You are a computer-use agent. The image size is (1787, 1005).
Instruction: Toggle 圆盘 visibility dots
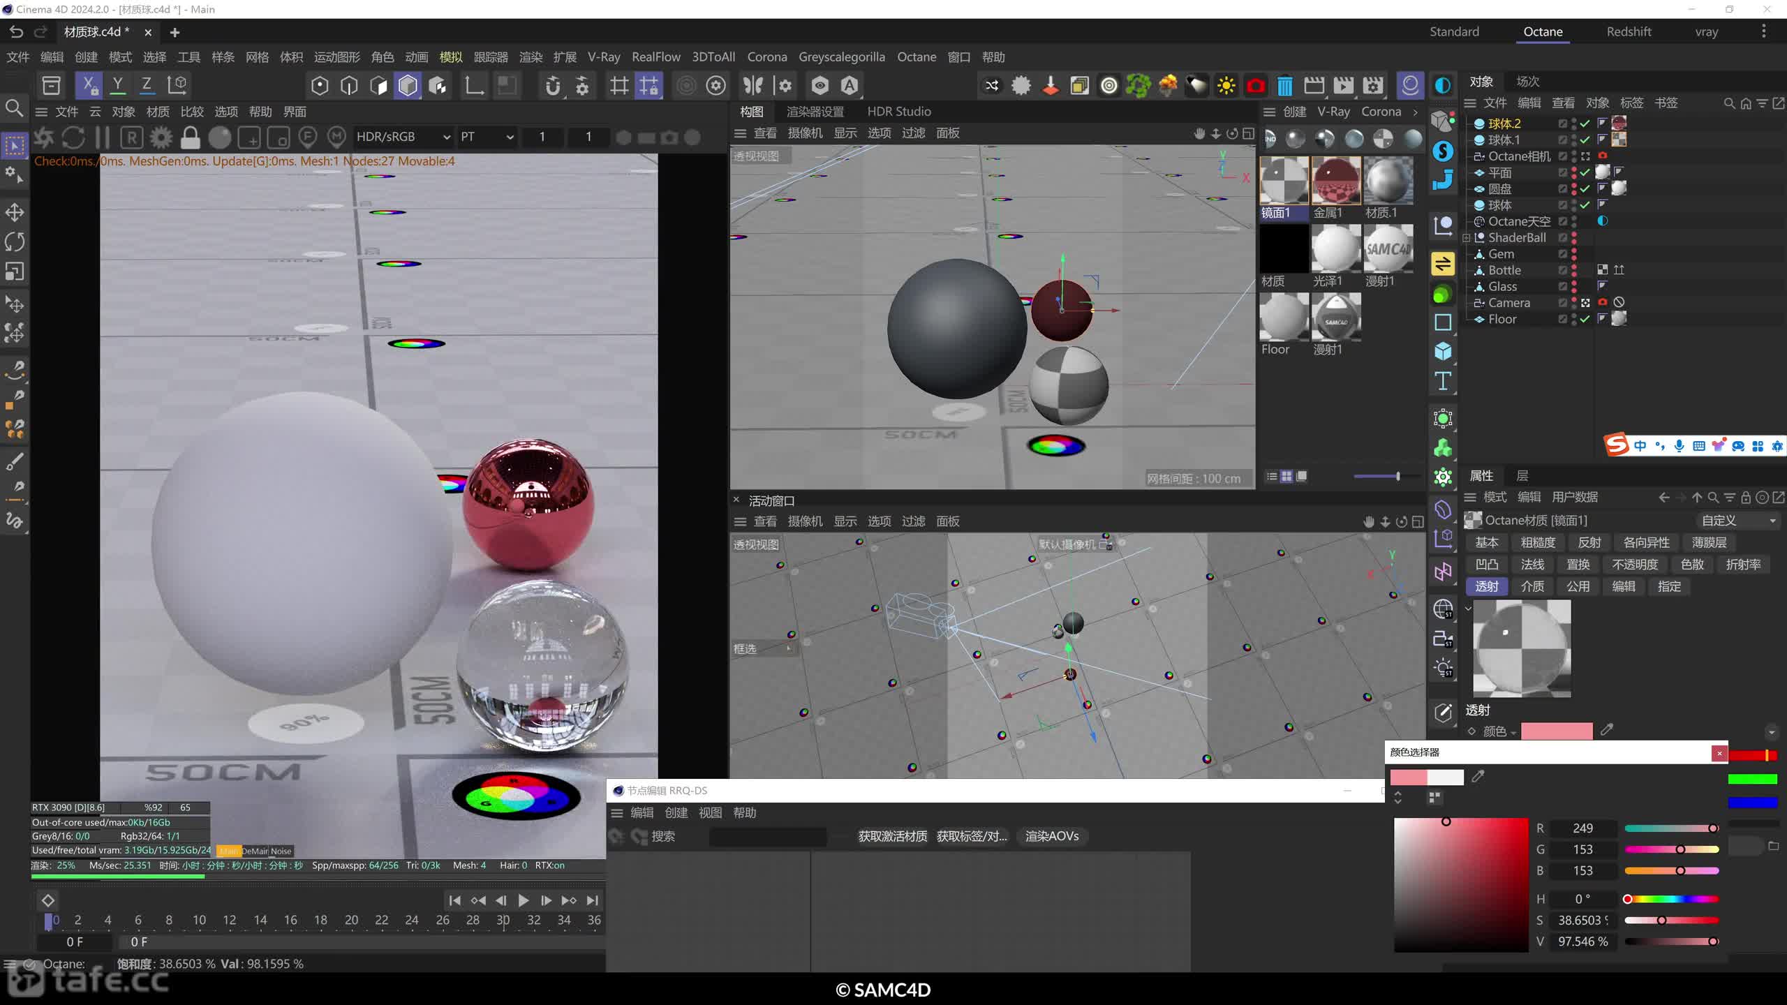click(x=1574, y=188)
